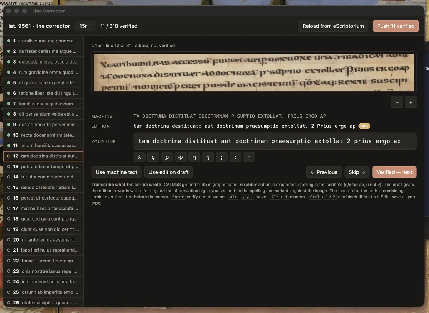Open the folio selector showing 15r
Screen dimensions: 429x313
[x=85, y=26]
